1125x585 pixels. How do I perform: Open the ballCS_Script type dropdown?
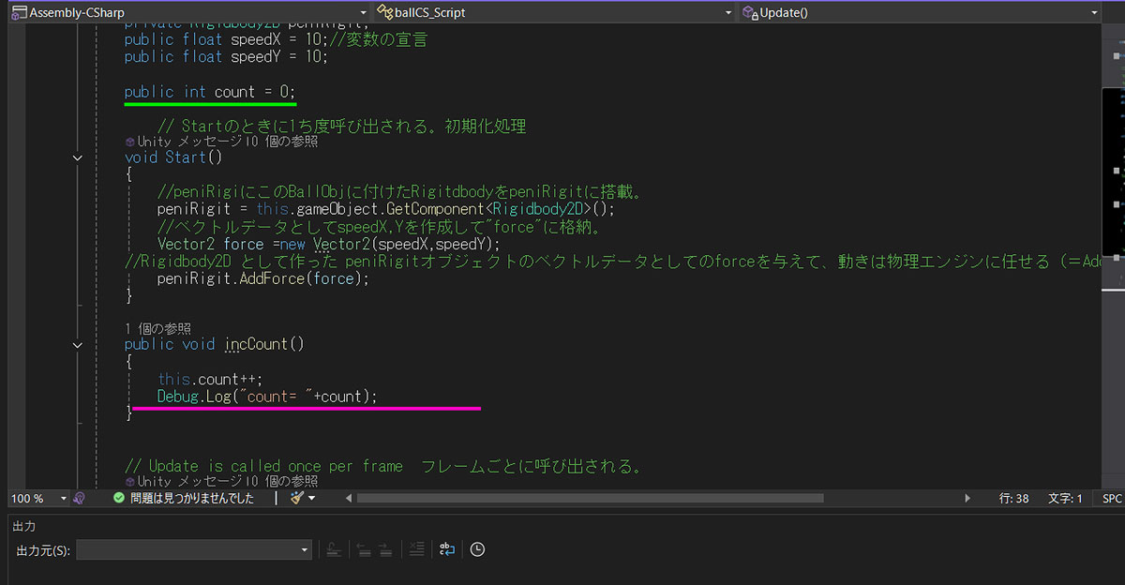[x=553, y=12]
